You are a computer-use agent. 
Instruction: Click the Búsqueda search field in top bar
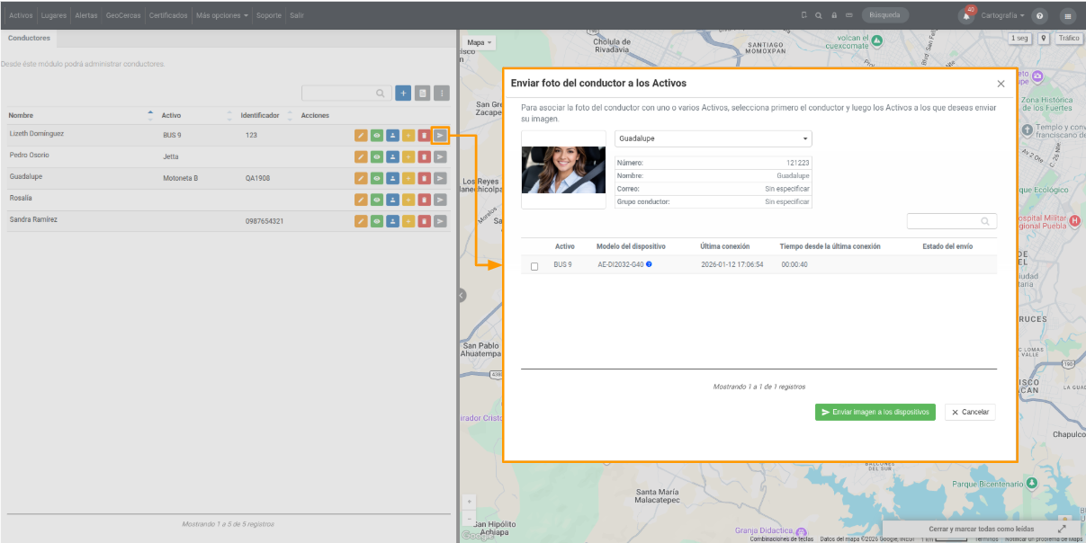pos(885,15)
